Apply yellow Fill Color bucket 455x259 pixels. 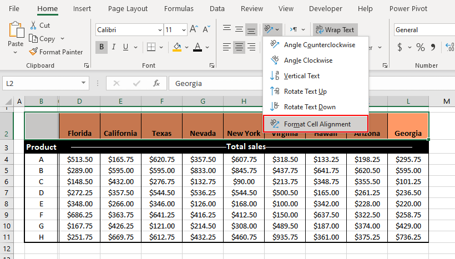pos(177,47)
